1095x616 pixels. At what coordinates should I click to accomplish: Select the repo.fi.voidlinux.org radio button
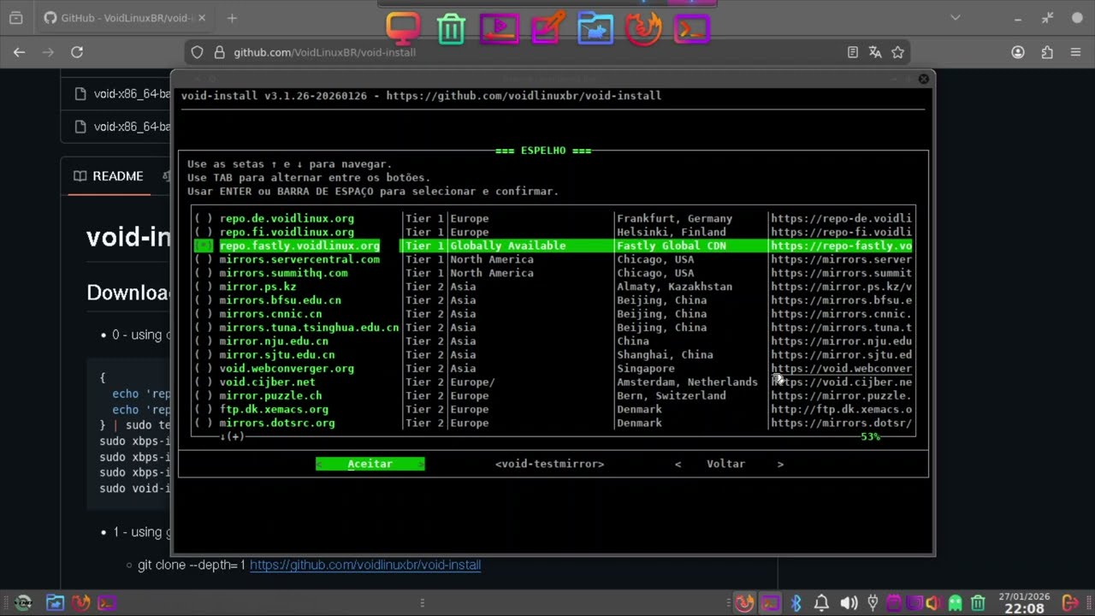click(x=204, y=232)
